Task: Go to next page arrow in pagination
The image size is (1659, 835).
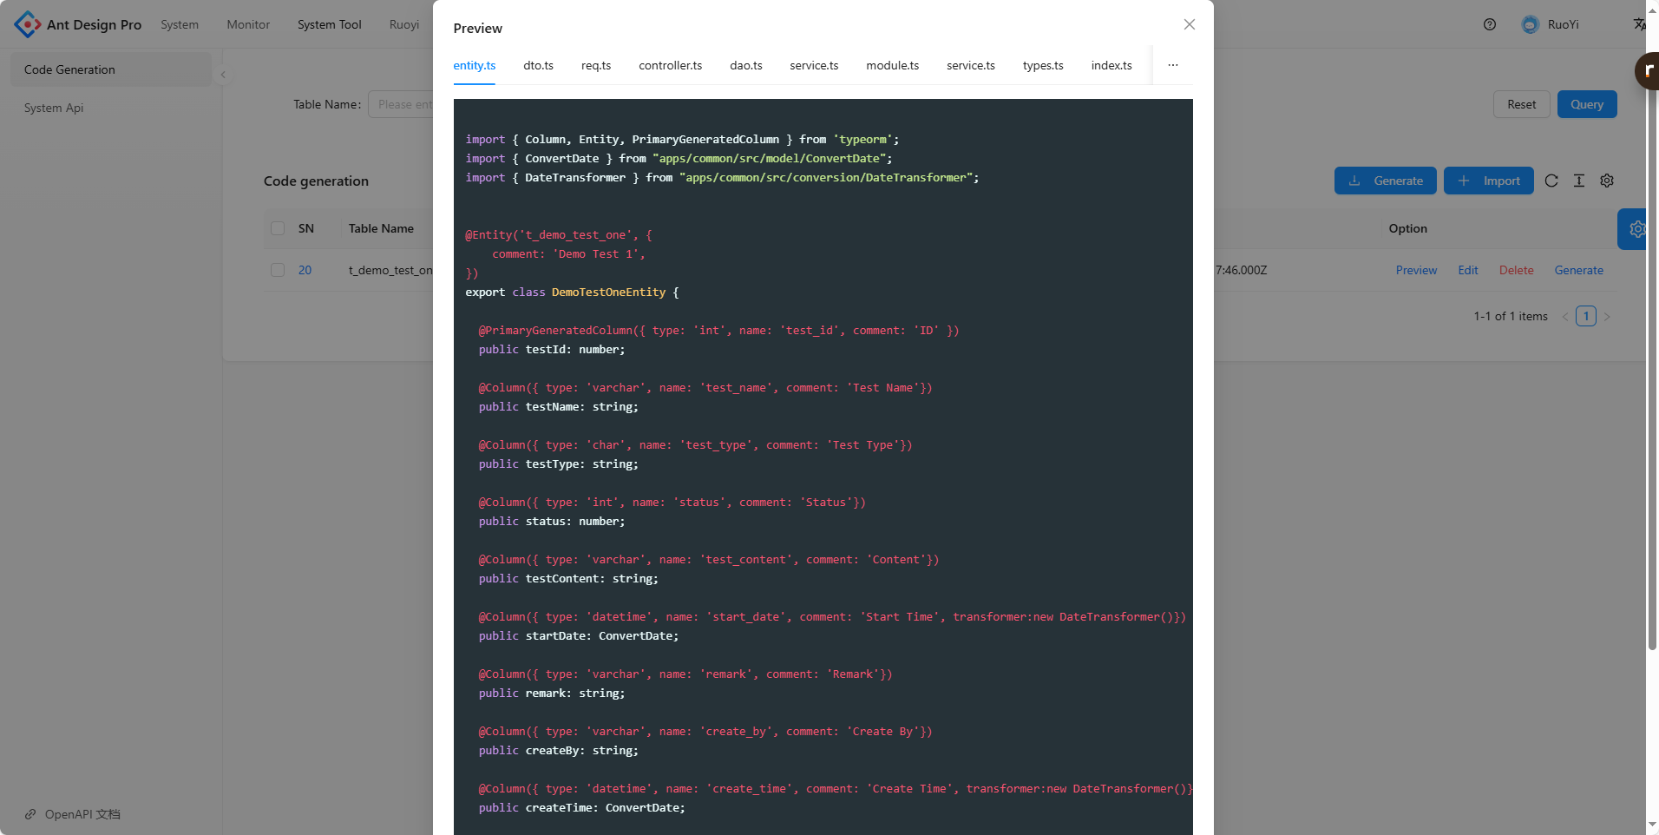Action: pos(1607,317)
